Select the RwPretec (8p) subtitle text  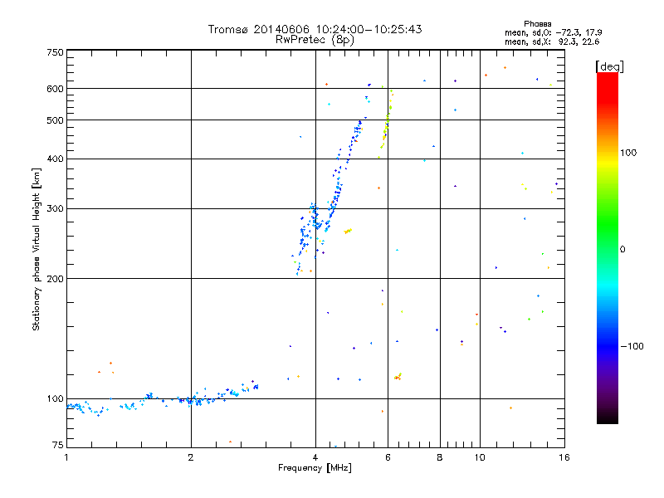click(315, 39)
